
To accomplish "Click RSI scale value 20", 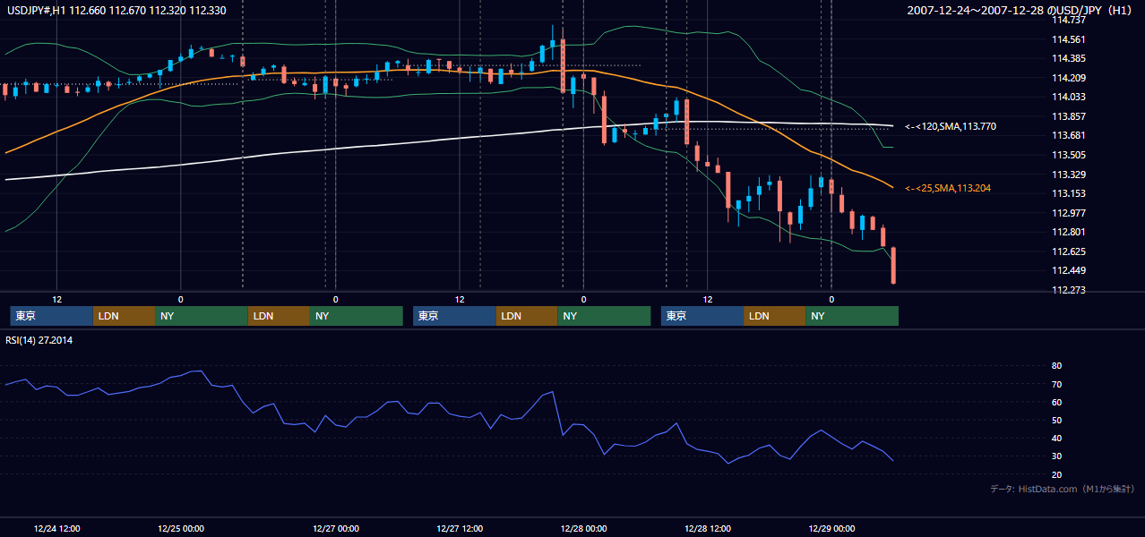I will tap(1057, 474).
